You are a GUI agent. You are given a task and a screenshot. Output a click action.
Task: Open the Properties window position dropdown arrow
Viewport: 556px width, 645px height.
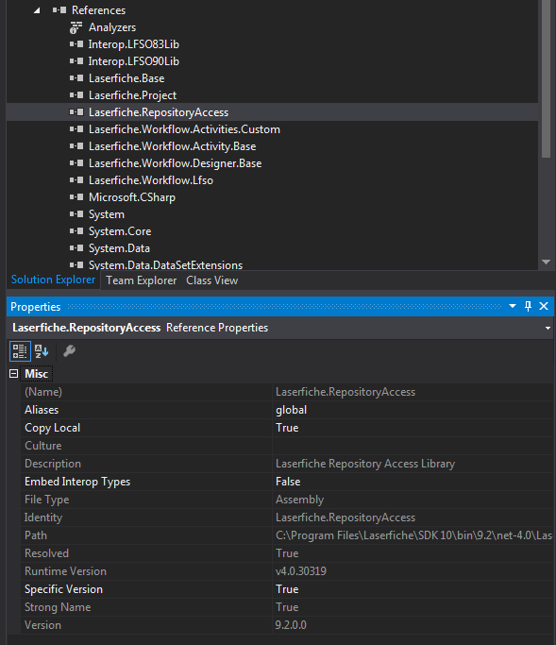513,306
